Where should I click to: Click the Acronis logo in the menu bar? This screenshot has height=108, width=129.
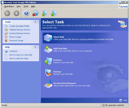click(x=123, y=6)
